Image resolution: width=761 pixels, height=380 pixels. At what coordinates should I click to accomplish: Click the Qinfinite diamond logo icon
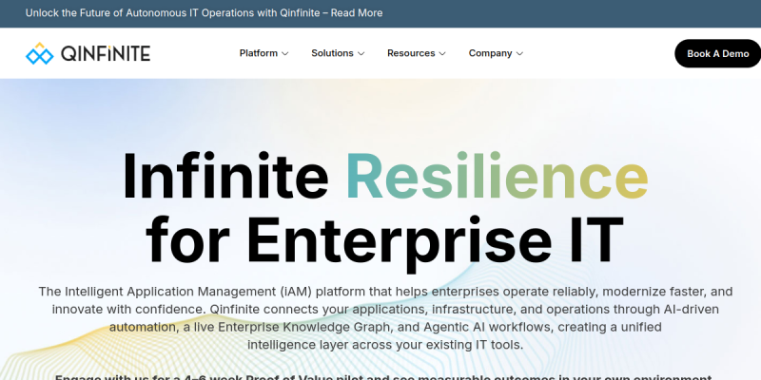pos(39,53)
